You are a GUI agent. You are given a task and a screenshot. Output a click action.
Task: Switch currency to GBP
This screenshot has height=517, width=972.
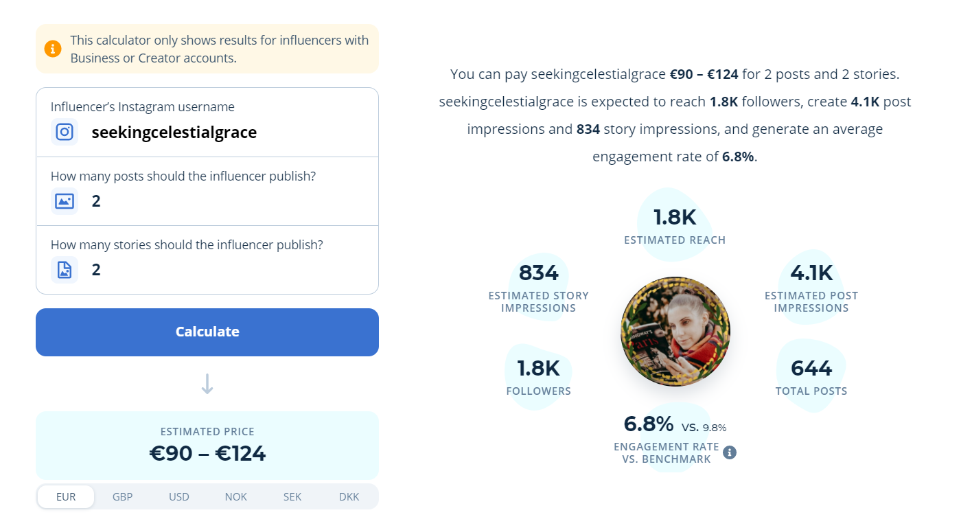(x=123, y=497)
